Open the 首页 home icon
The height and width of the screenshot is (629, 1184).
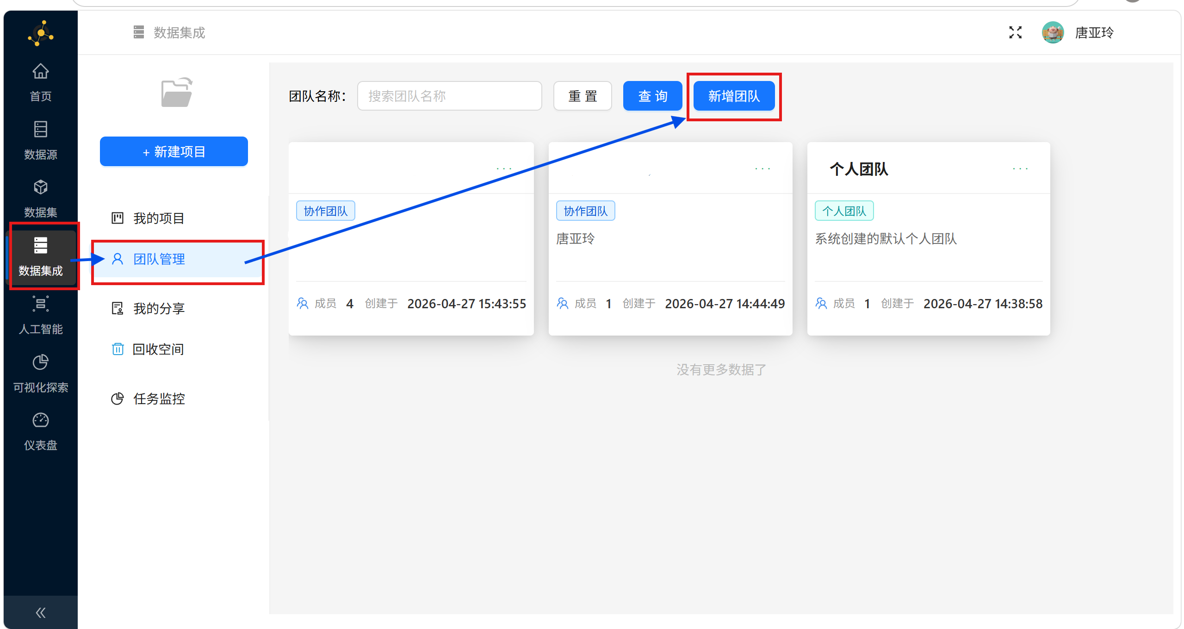[41, 72]
